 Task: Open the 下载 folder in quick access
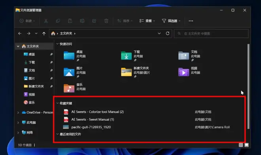click(x=132, y=56)
